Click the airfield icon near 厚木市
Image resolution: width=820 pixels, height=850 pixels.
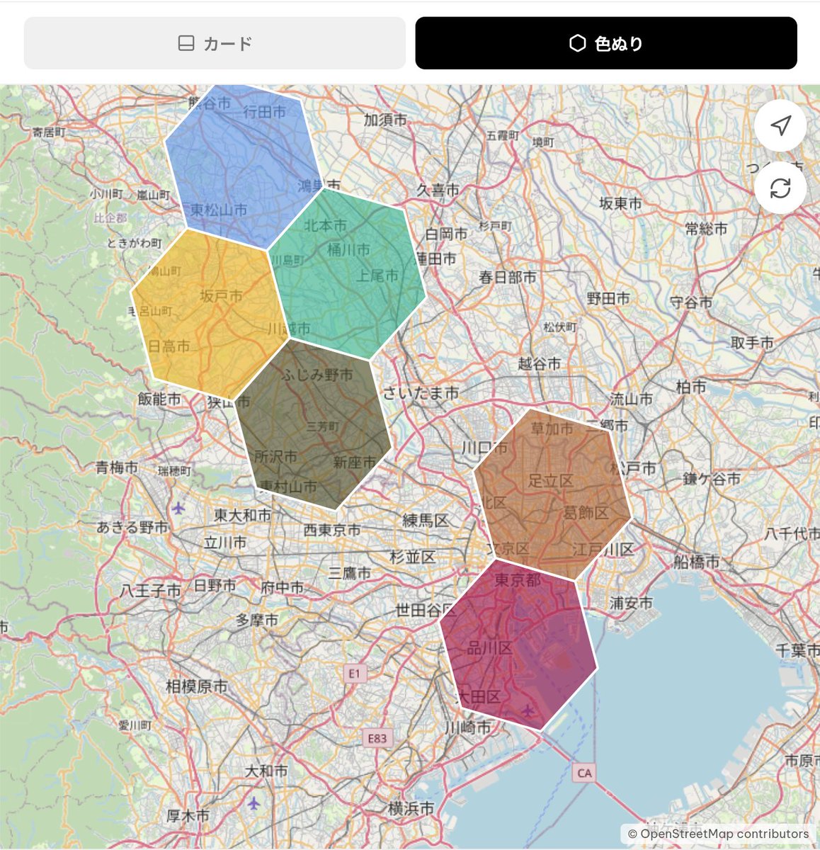click(254, 803)
